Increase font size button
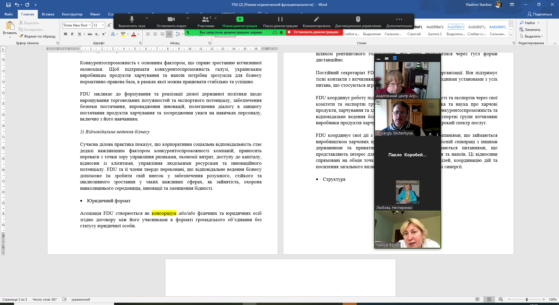559x305 pixels. click(109, 25)
